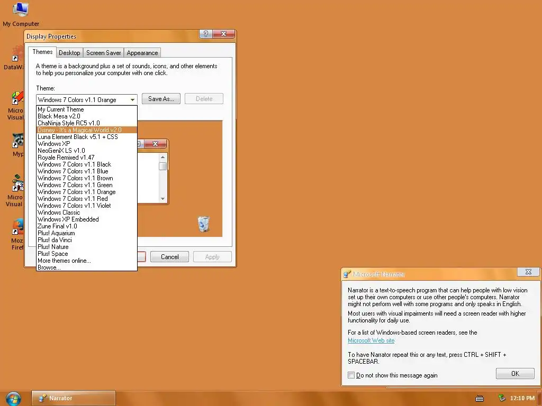542x406 pixels.
Task: Click the Start orb button
Action: pos(13,399)
